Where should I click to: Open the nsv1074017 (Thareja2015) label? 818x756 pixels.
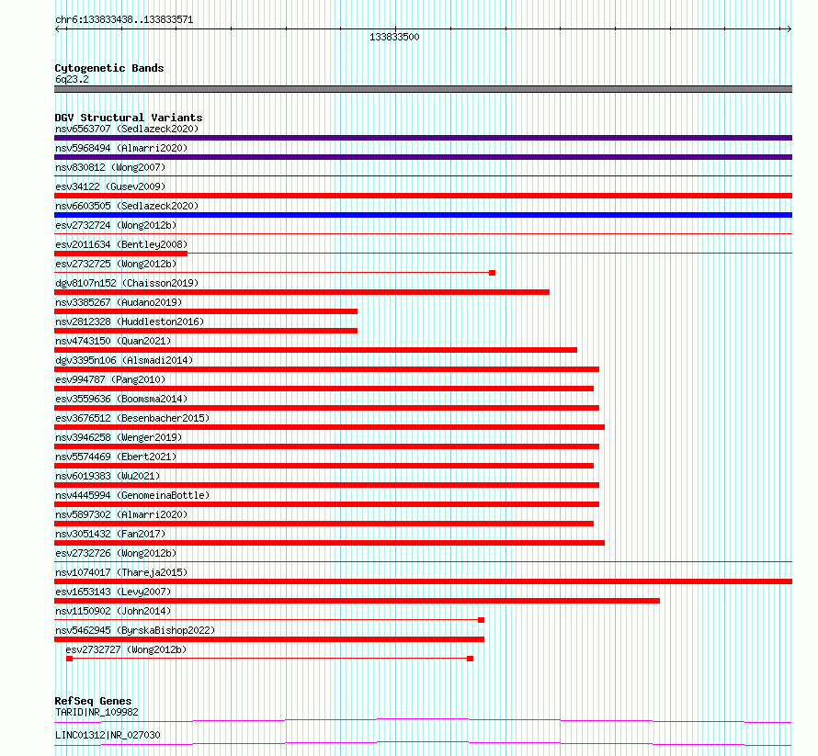[121, 572]
